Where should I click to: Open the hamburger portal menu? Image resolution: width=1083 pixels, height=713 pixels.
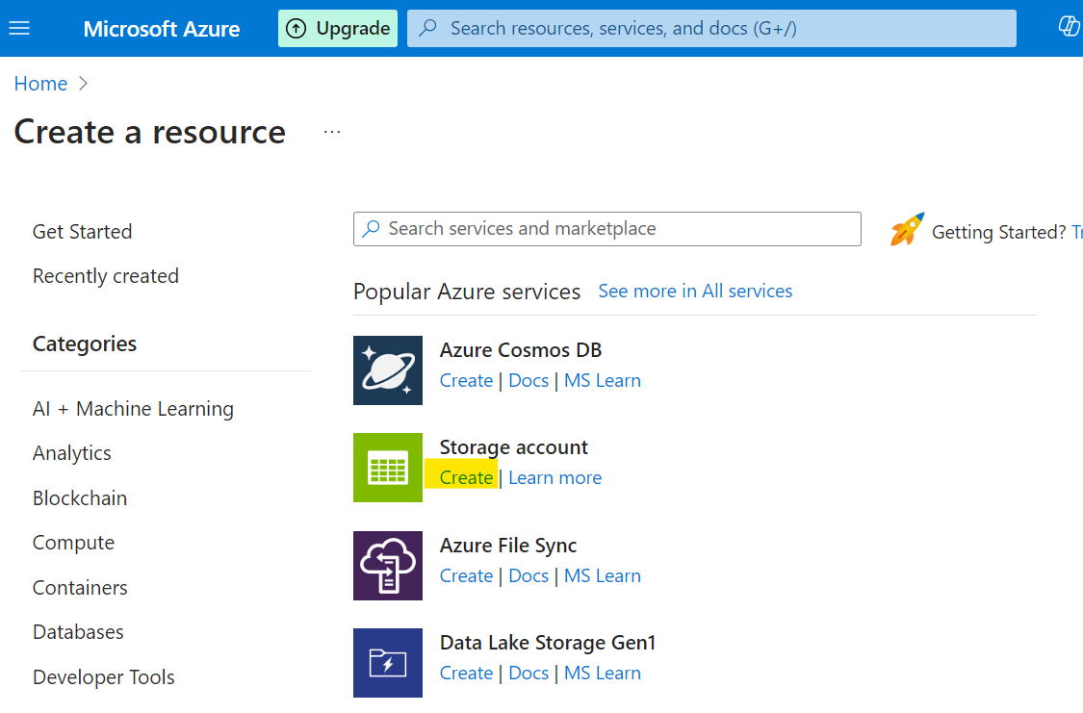click(x=19, y=28)
